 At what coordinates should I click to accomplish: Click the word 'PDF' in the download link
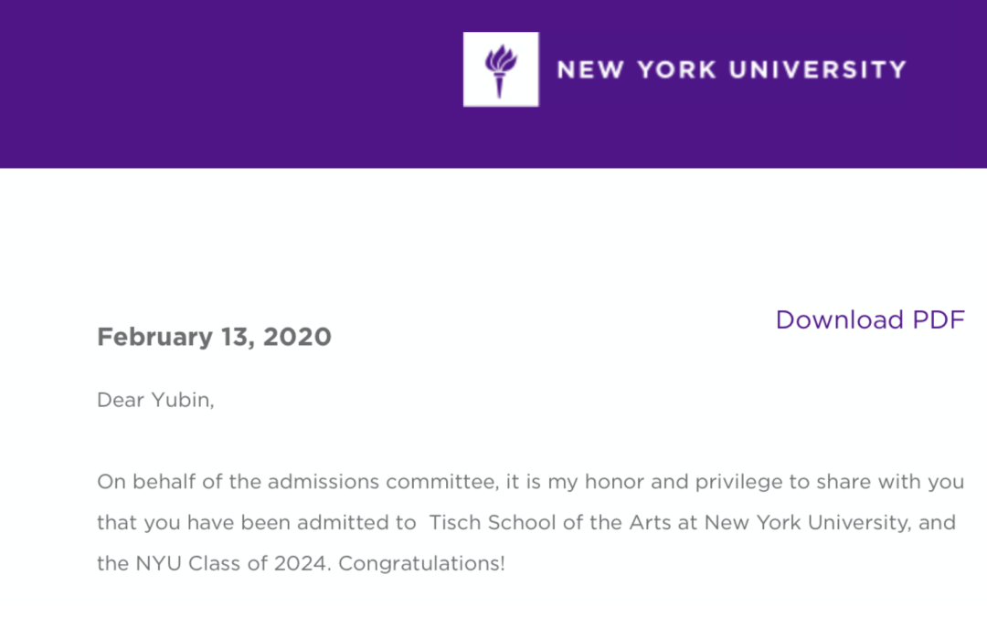939,319
